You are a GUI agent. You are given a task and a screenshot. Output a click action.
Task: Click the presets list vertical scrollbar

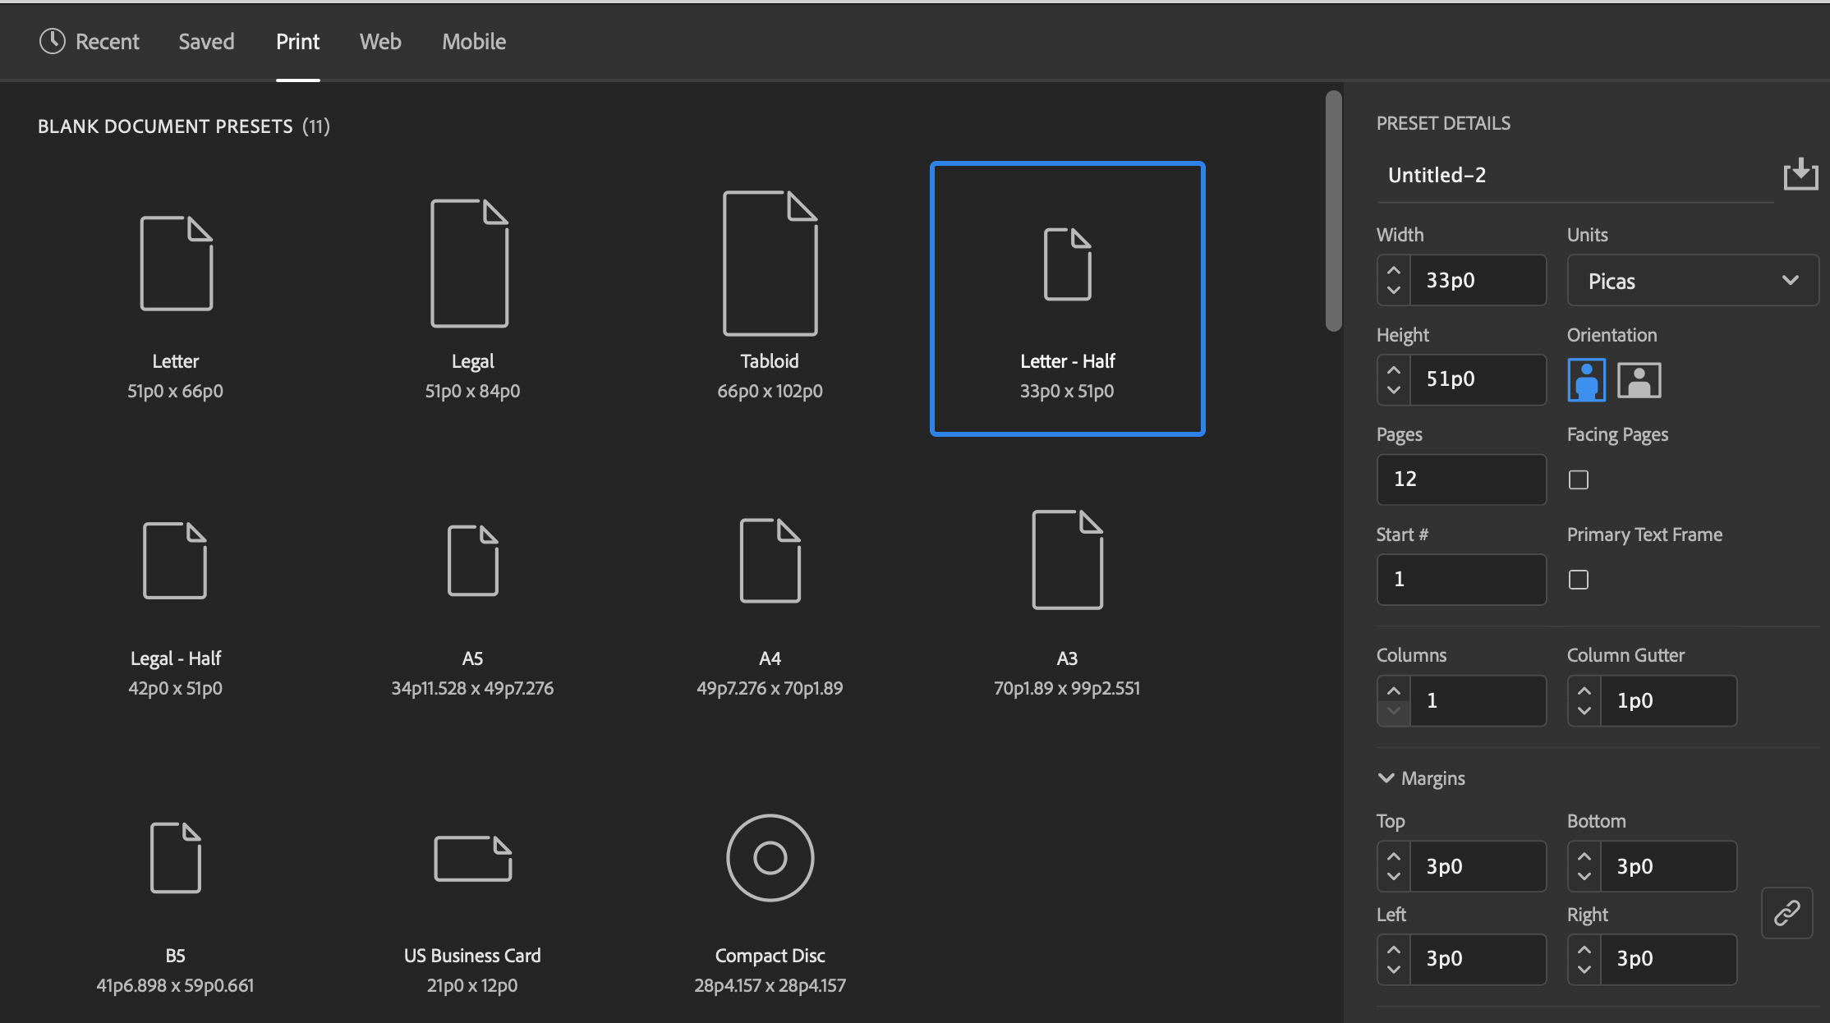1333,211
